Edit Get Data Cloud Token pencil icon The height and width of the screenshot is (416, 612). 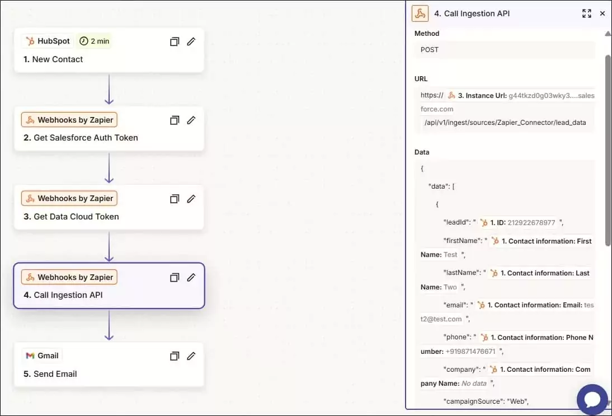[191, 199]
